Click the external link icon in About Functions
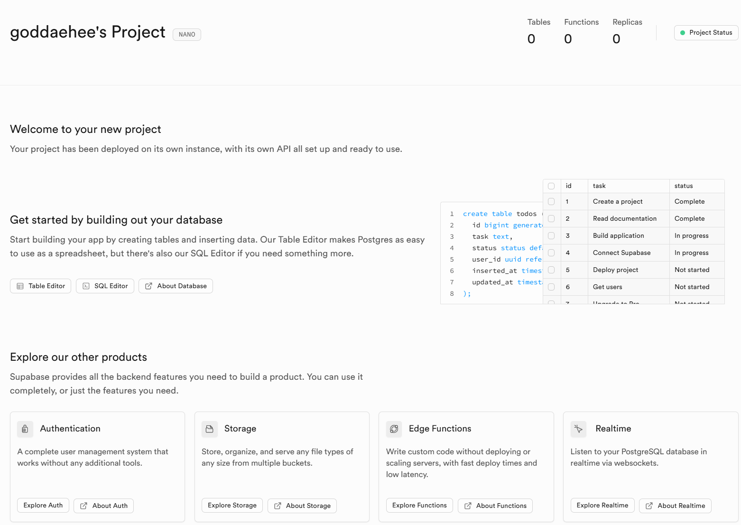This screenshot has height=525, width=741. click(468, 506)
